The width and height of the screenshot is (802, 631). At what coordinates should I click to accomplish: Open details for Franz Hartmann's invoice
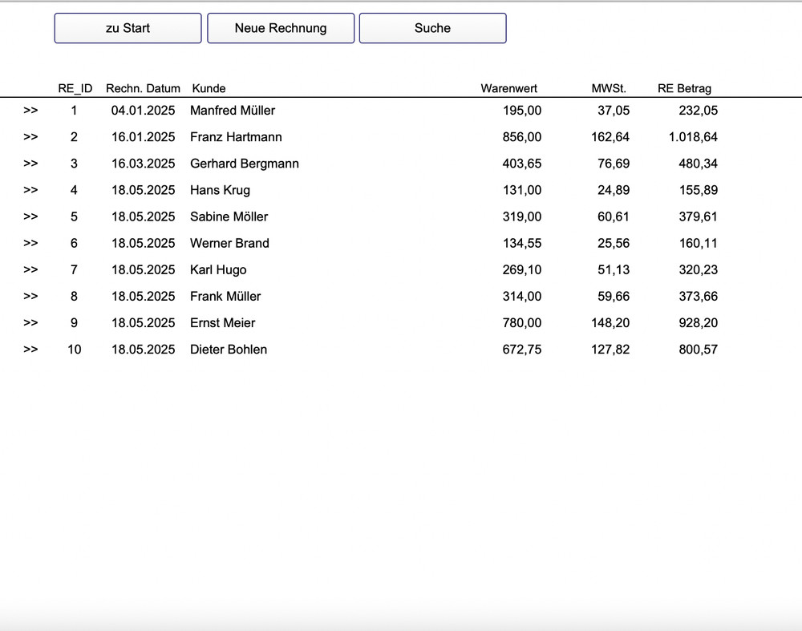(30, 137)
